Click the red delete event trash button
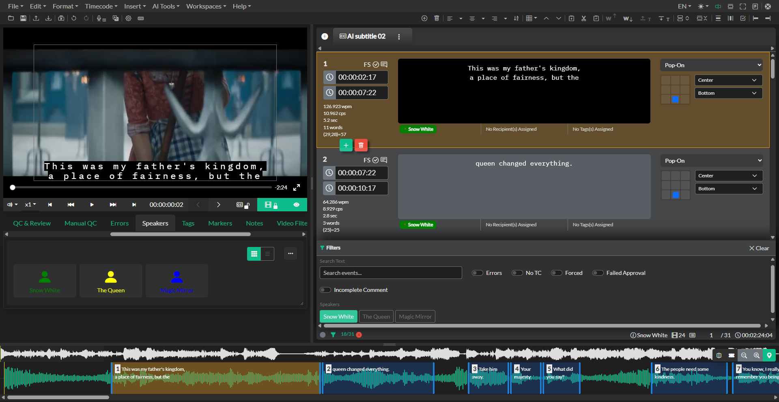 point(361,145)
